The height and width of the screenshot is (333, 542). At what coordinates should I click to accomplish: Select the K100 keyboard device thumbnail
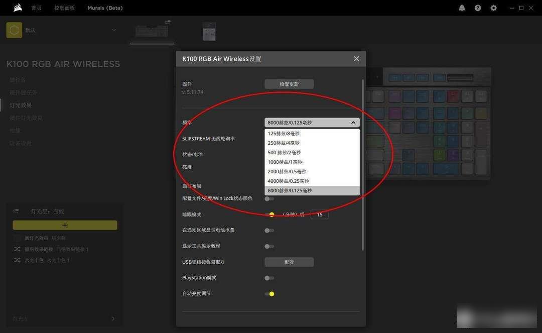click(x=152, y=31)
